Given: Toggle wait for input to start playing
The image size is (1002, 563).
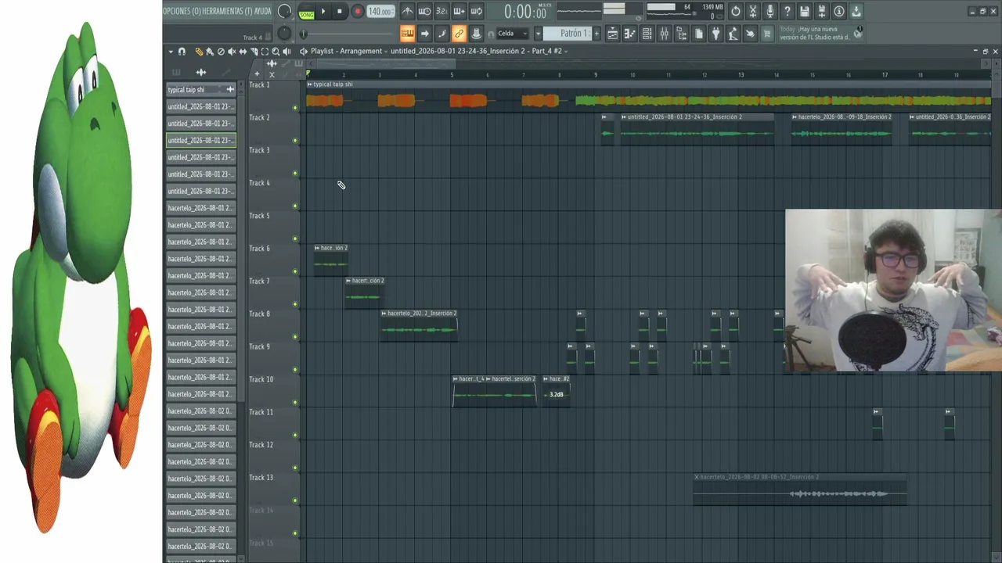Looking at the screenshot, I should pyautogui.click(x=424, y=11).
